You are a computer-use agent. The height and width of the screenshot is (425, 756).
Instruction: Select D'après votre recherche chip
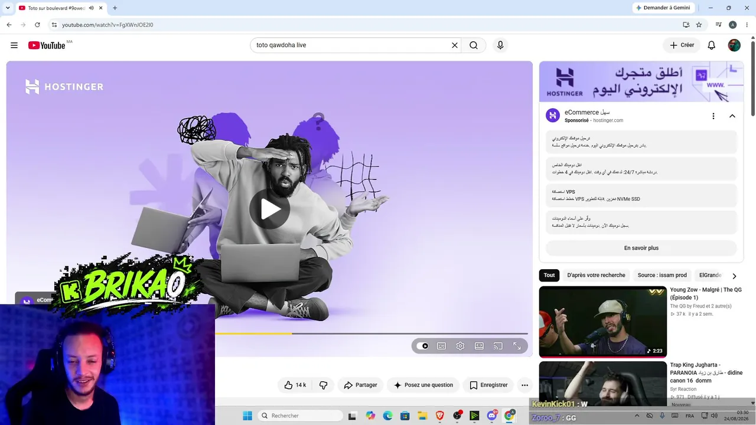[596, 275]
